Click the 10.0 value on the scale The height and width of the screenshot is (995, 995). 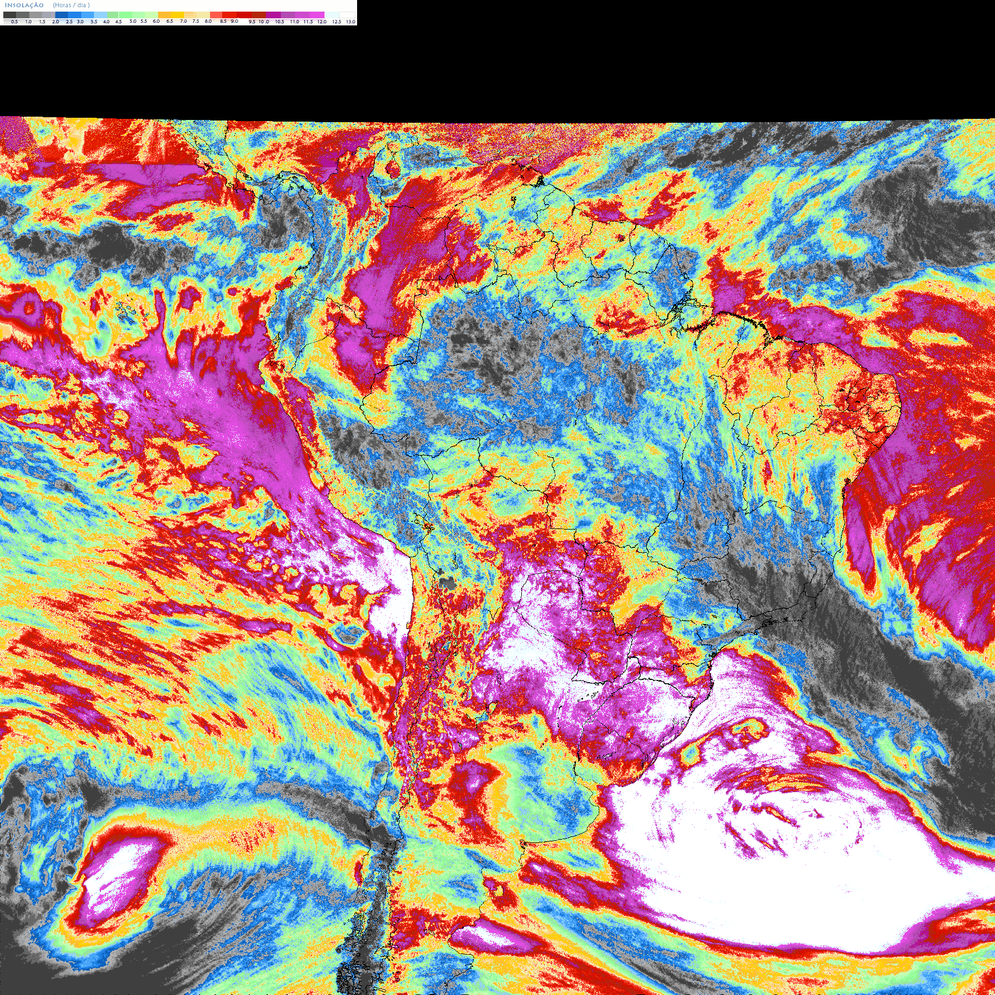[x=264, y=22]
